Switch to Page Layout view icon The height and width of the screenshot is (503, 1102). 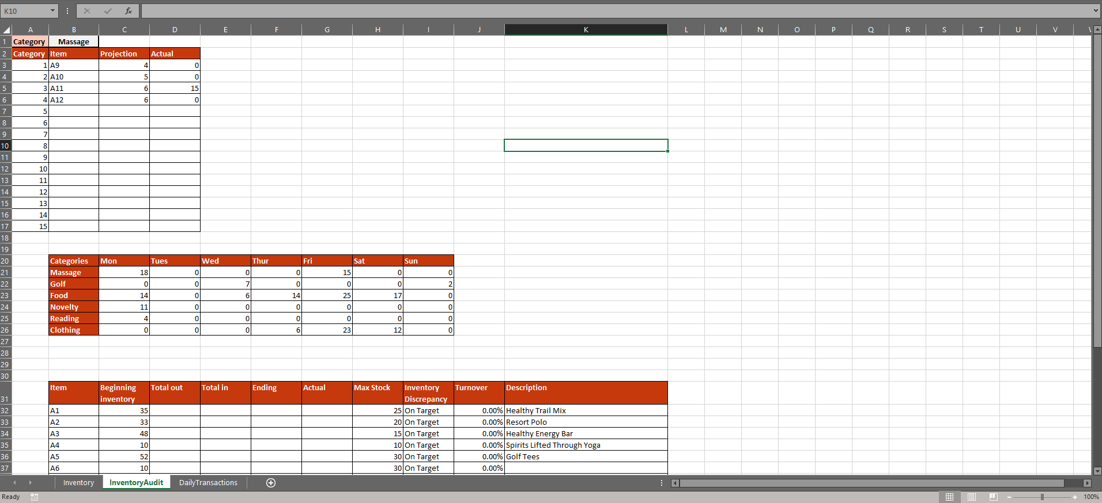pos(972,497)
